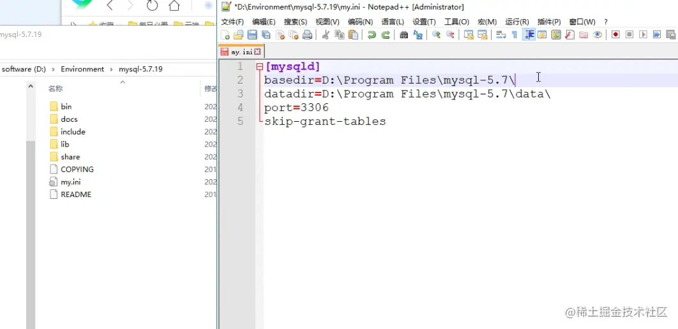Click the synchronize vertical scrolling icon
This screenshot has width=678, height=329.
pyautogui.click(x=469, y=35)
